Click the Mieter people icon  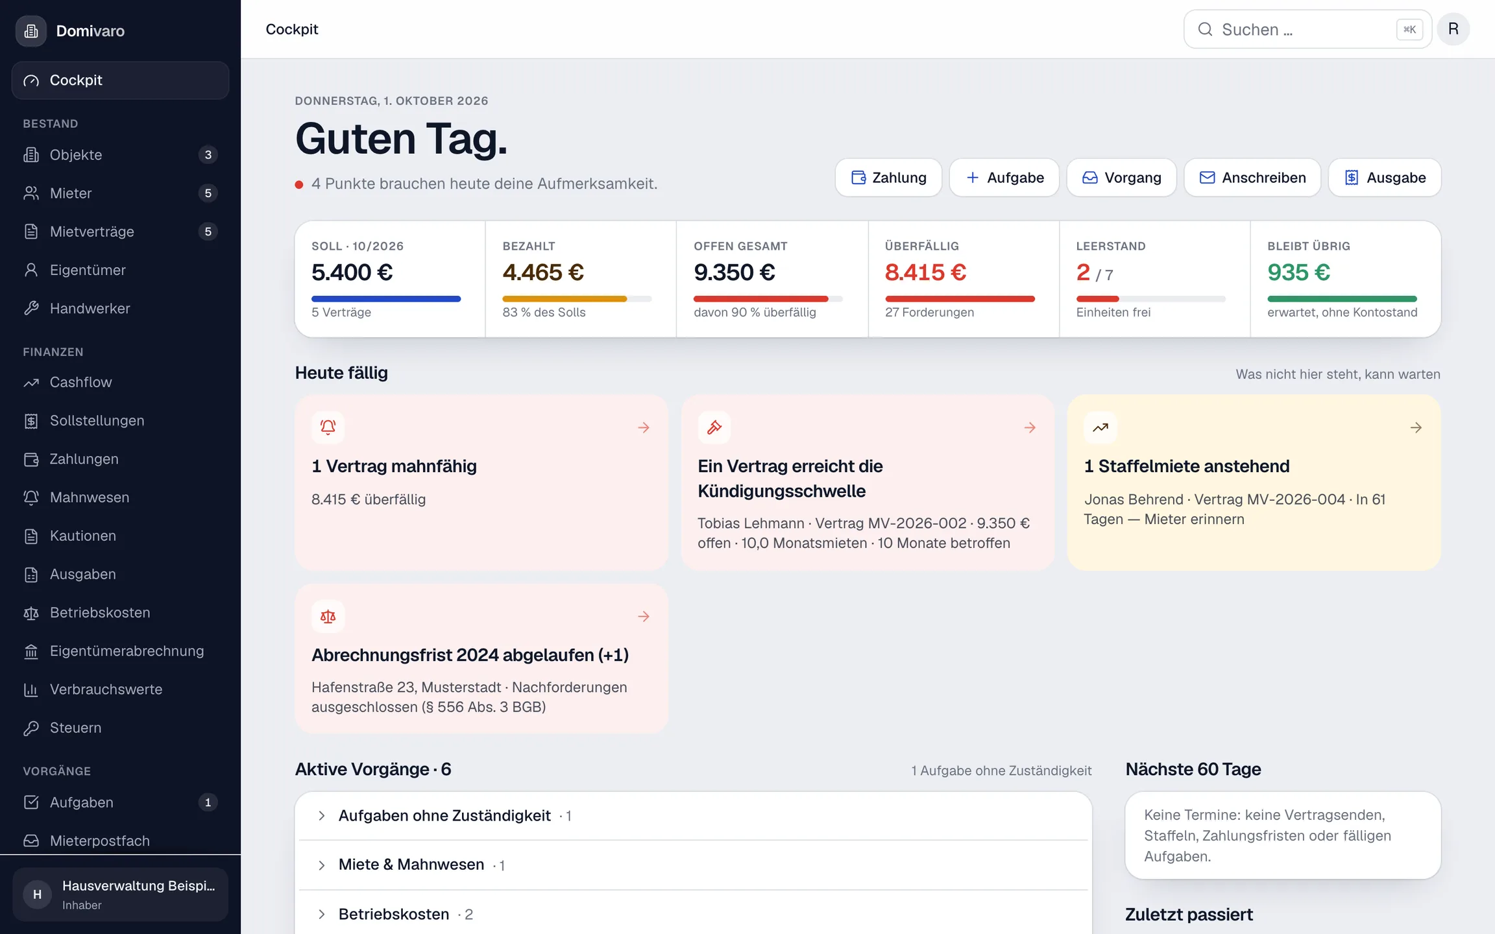coord(31,193)
